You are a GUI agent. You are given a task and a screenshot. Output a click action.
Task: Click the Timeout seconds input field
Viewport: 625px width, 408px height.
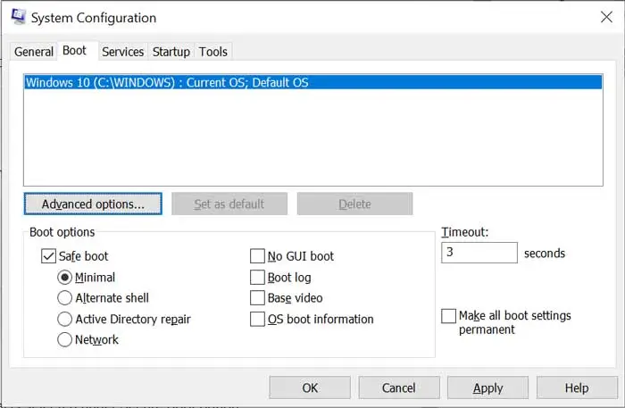(x=479, y=253)
